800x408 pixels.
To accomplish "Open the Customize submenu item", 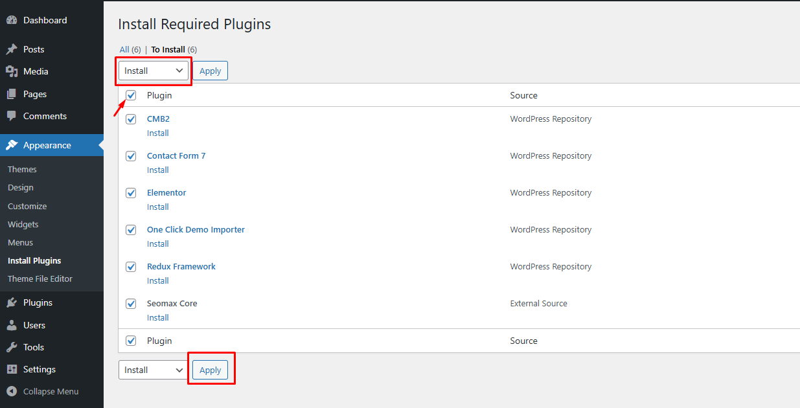I will (27, 206).
